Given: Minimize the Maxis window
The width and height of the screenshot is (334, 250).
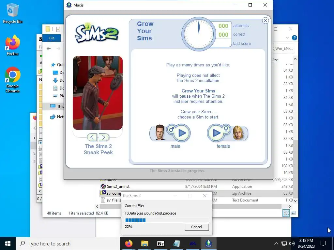Looking at the screenshot, I should [x=235, y=5].
